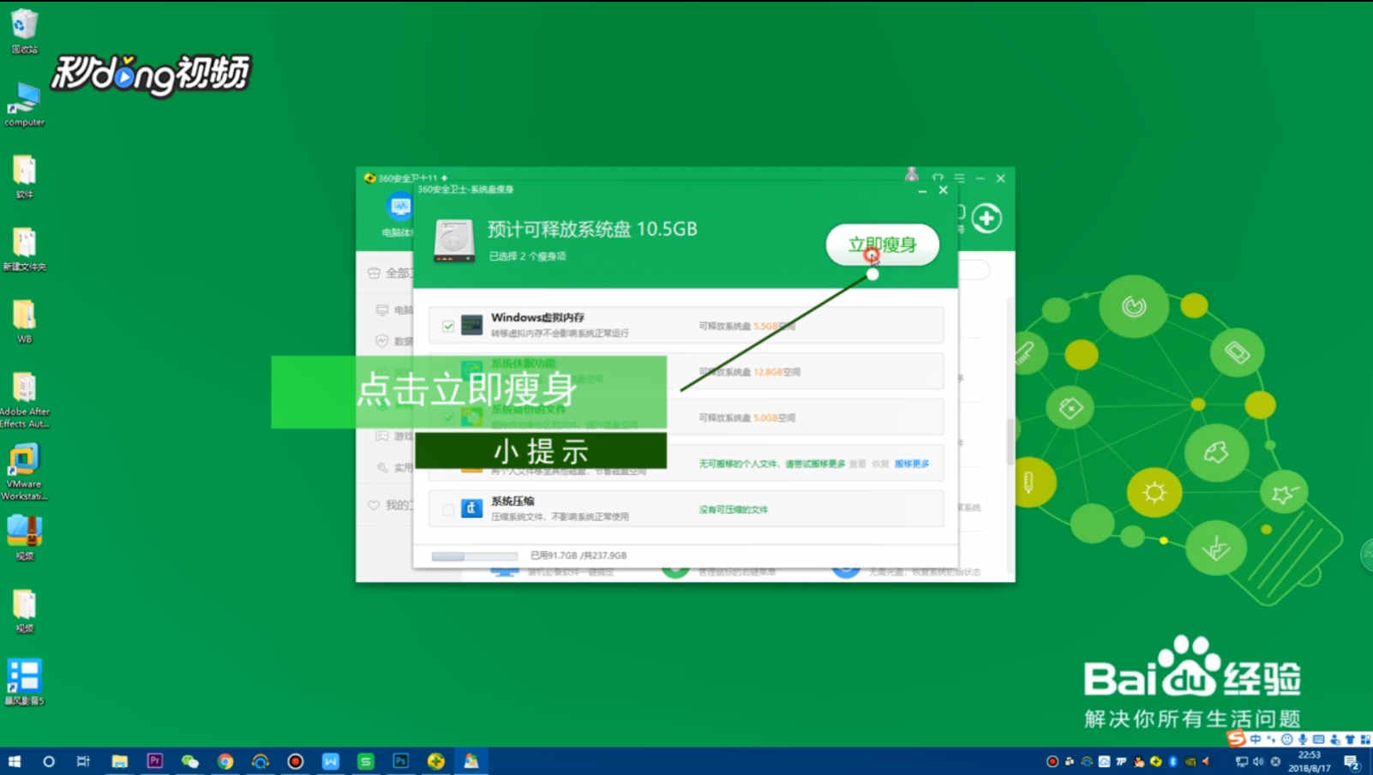This screenshot has height=775, width=1373.
Task: Toggle Sogou 中 language mode
Action: pyautogui.click(x=1256, y=739)
